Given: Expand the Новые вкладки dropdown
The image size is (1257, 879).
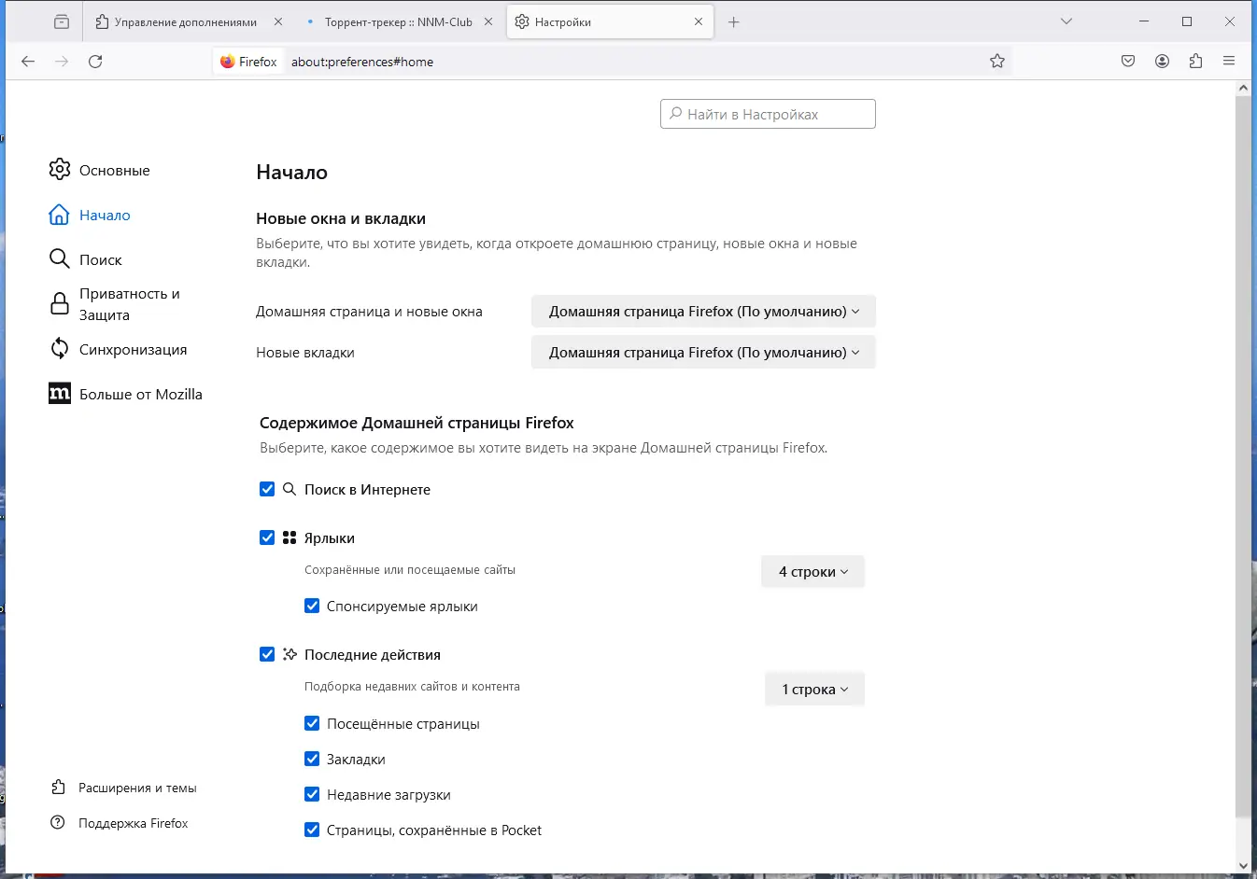Looking at the screenshot, I should pos(703,353).
